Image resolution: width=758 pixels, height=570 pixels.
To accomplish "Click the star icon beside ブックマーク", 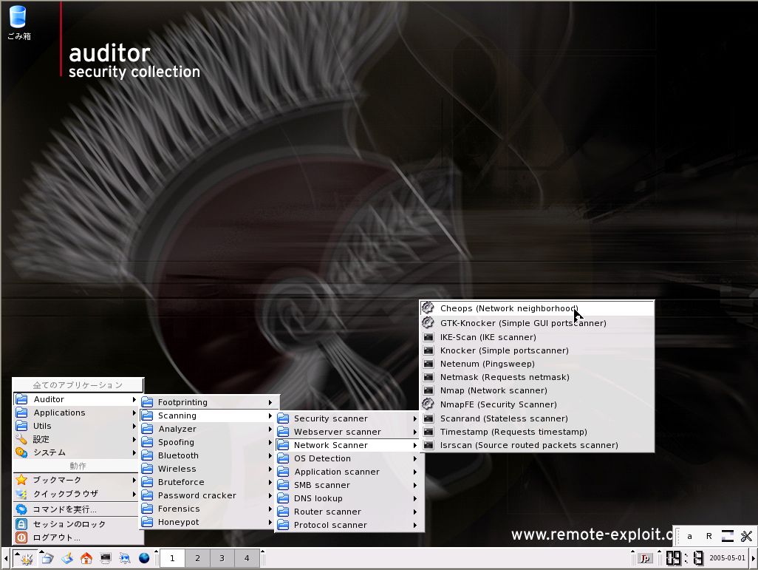I will coord(21,480).
